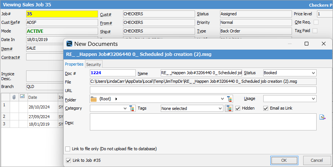
Task: Click the comment note column header icon
Action: (22, 97)
